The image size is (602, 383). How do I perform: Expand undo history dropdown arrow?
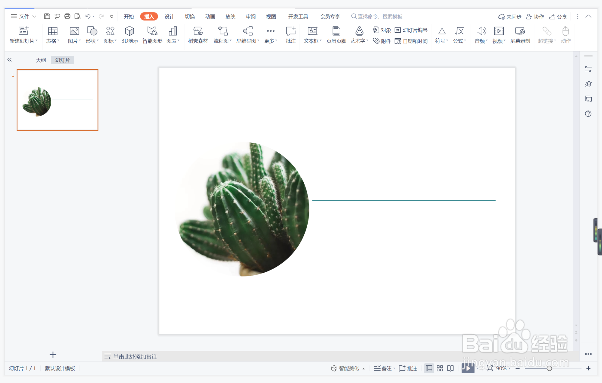point(94,17)
